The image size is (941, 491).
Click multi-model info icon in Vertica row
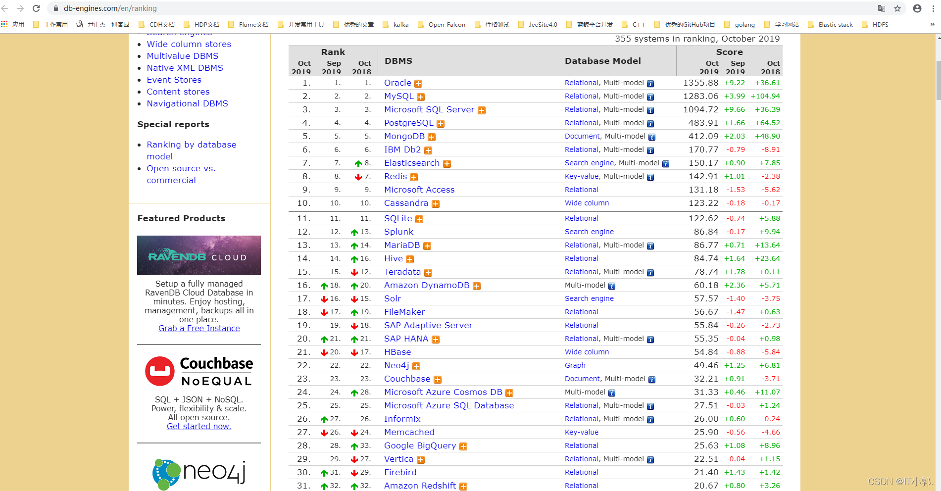[x=650, y=460]
